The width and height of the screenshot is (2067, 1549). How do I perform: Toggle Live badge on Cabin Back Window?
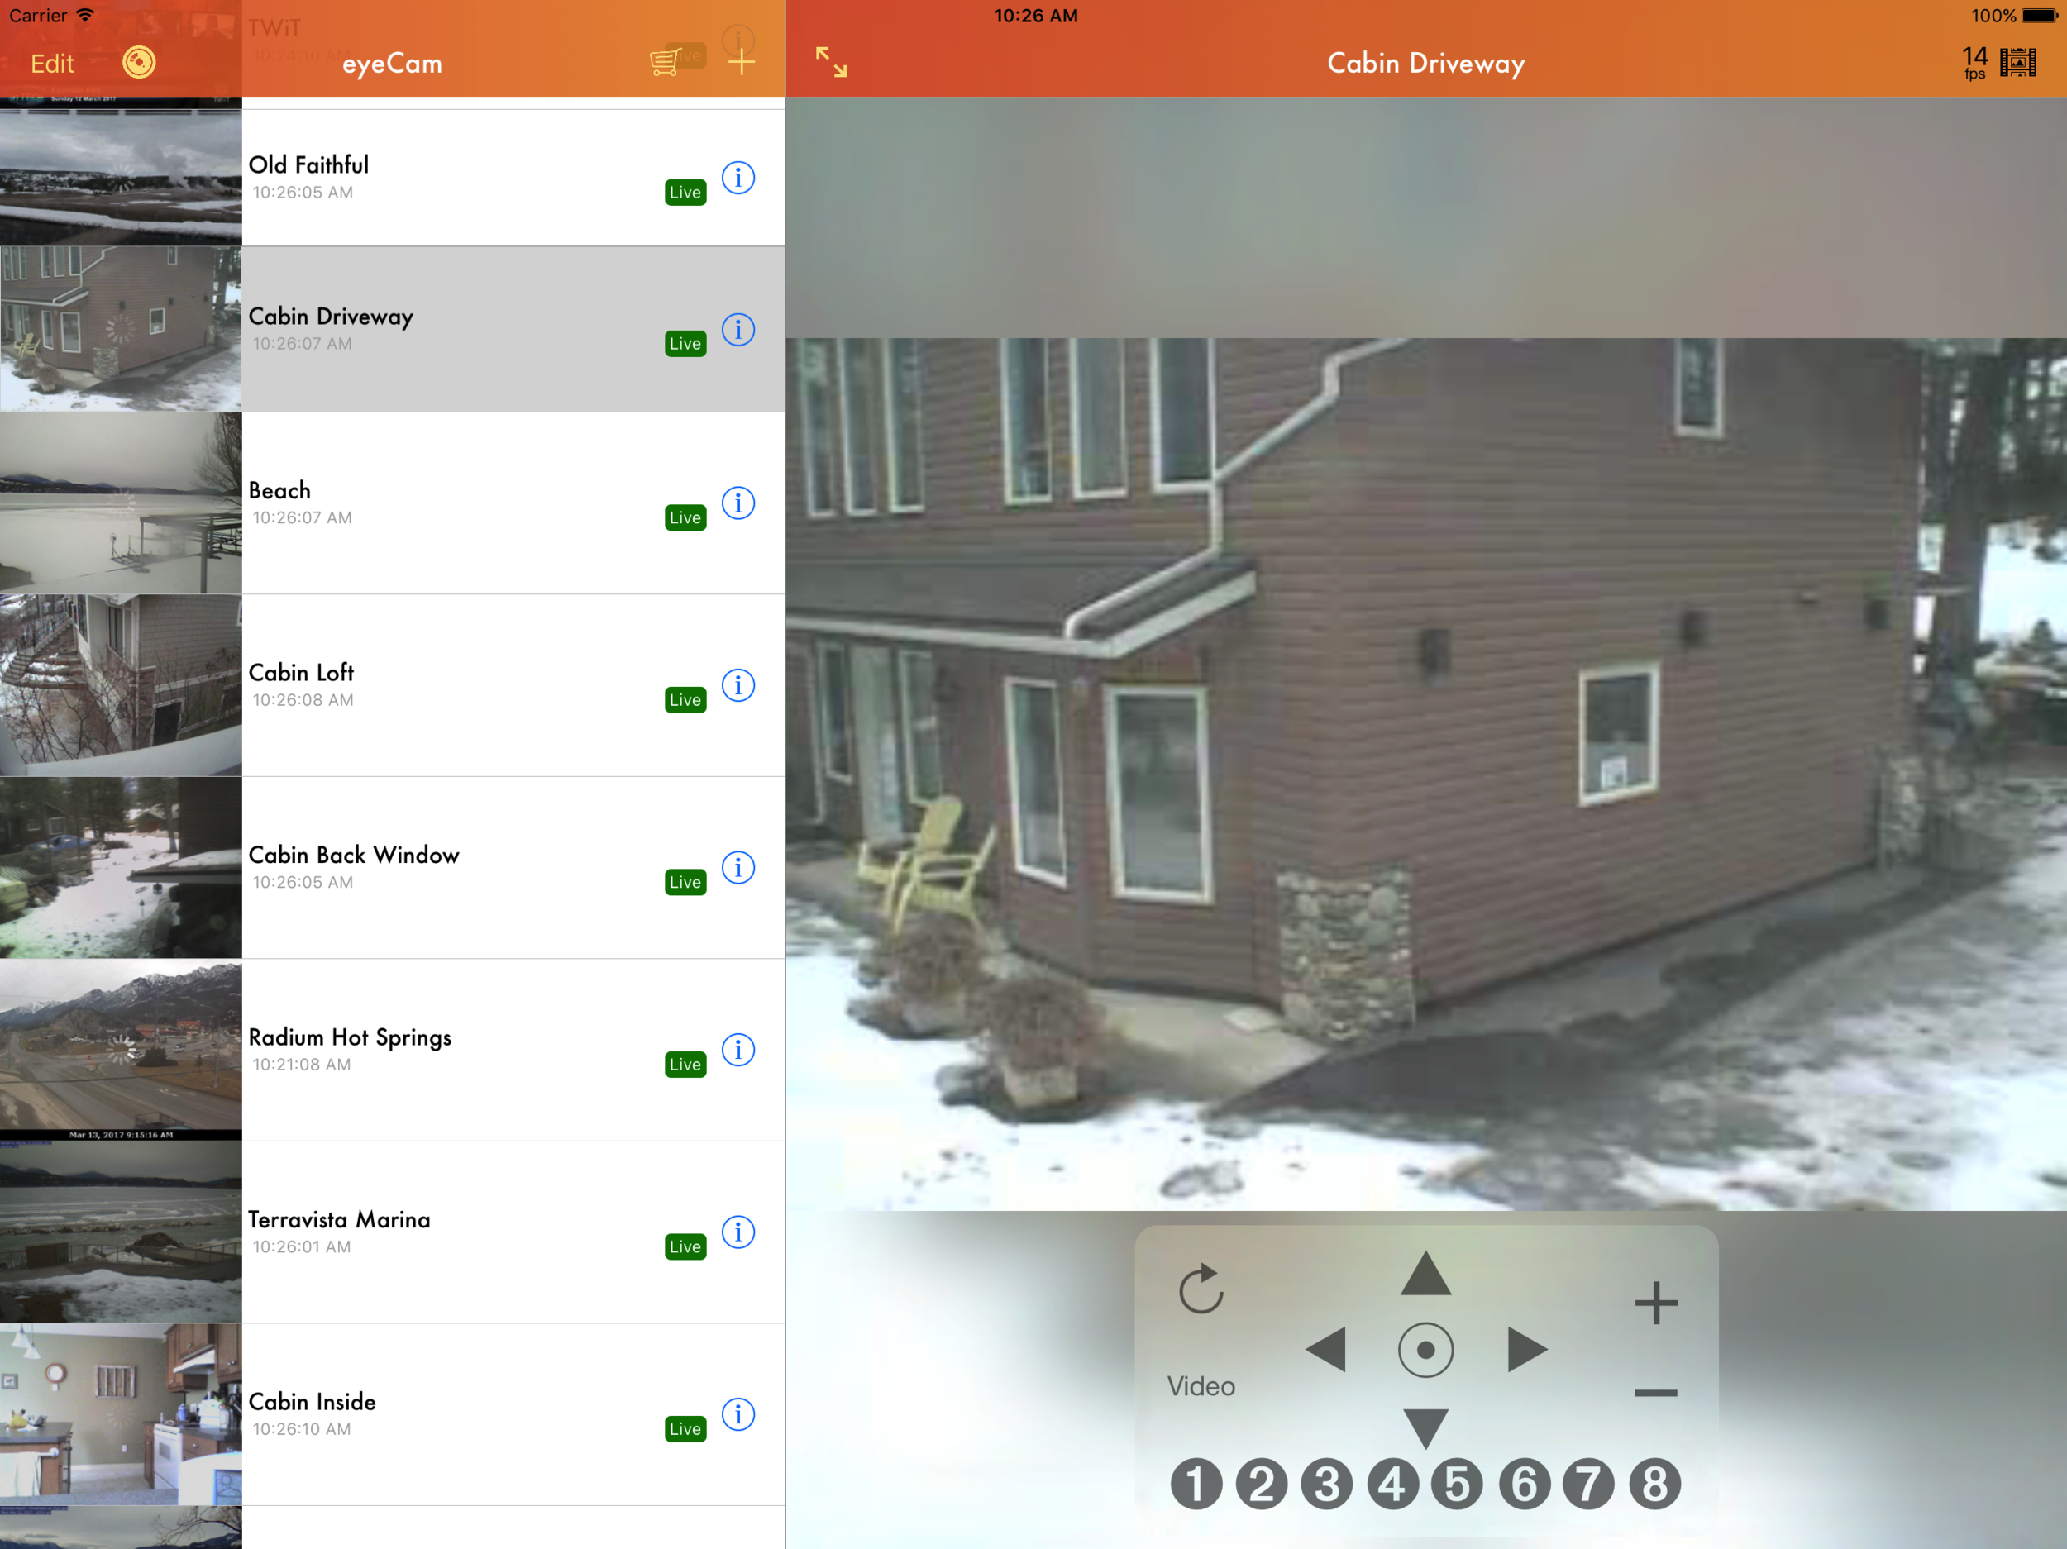(685, 882)
